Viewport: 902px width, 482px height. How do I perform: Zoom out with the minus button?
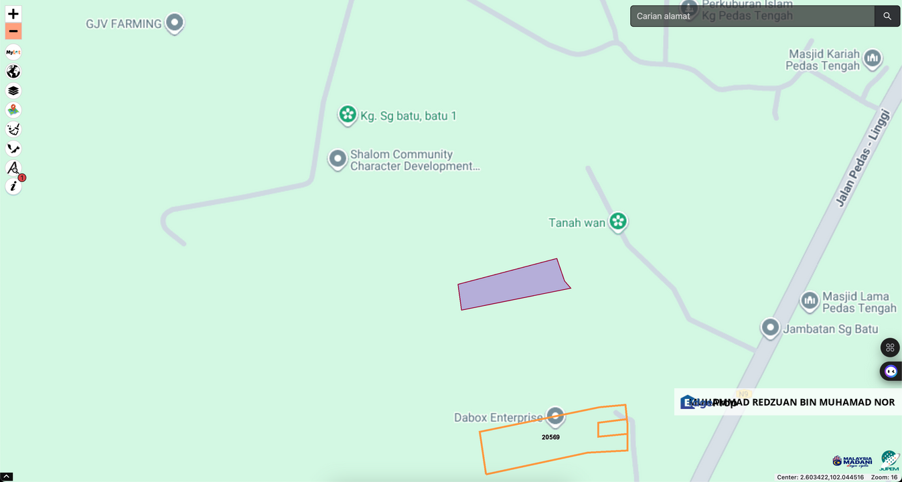point(13,31)
